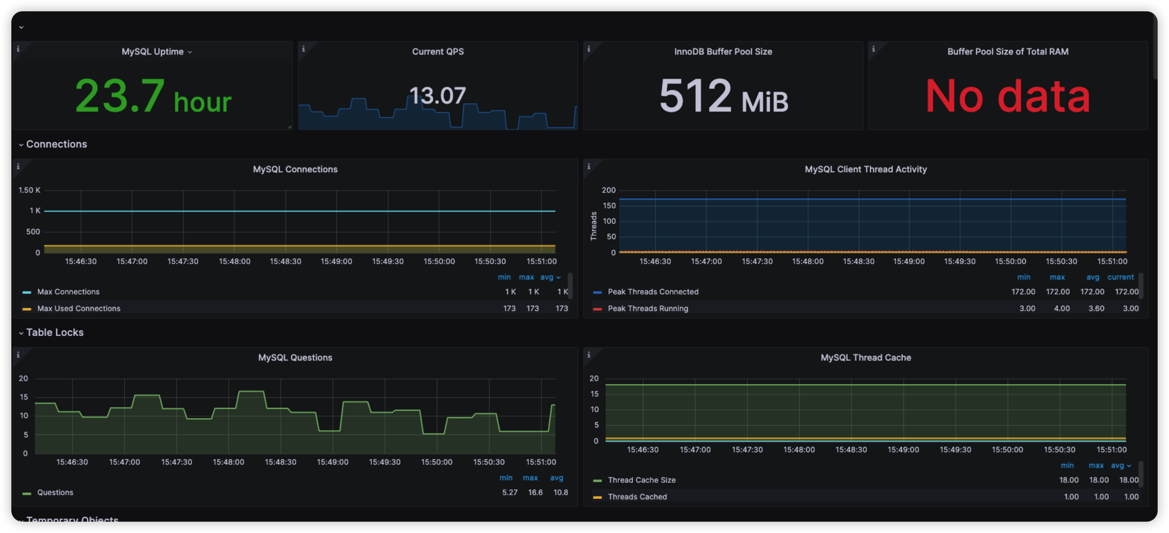Toggle Questions series in legend
Viewport: 1169px width, 533px height.
point(55,493)
